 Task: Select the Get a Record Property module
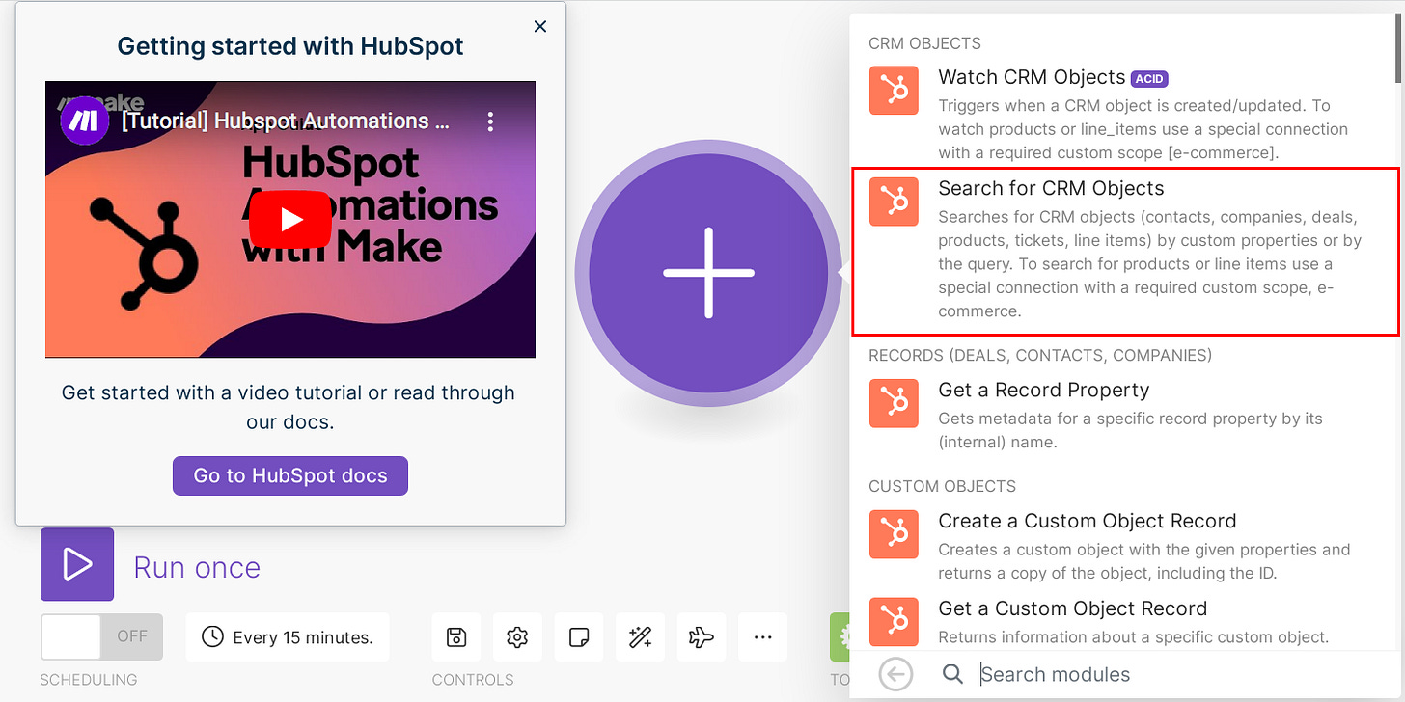(1124, 416)
